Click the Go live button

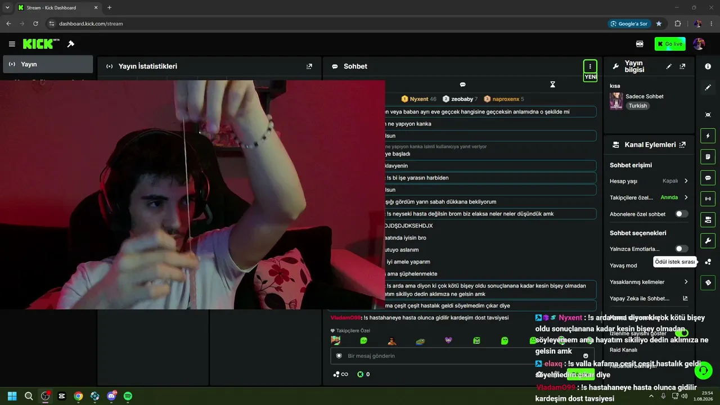pyautogui.click(x=670, y=44)
